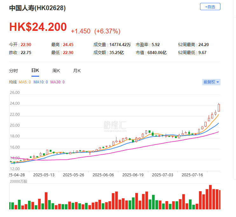The width and height of the screenshot is (236, 217).
Task: Click the percent change (+6.37%)
Action: (x=107, y=31)
